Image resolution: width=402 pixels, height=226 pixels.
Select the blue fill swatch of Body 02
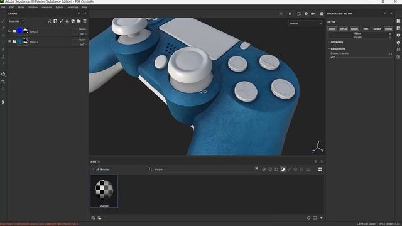tap(19, 31)
